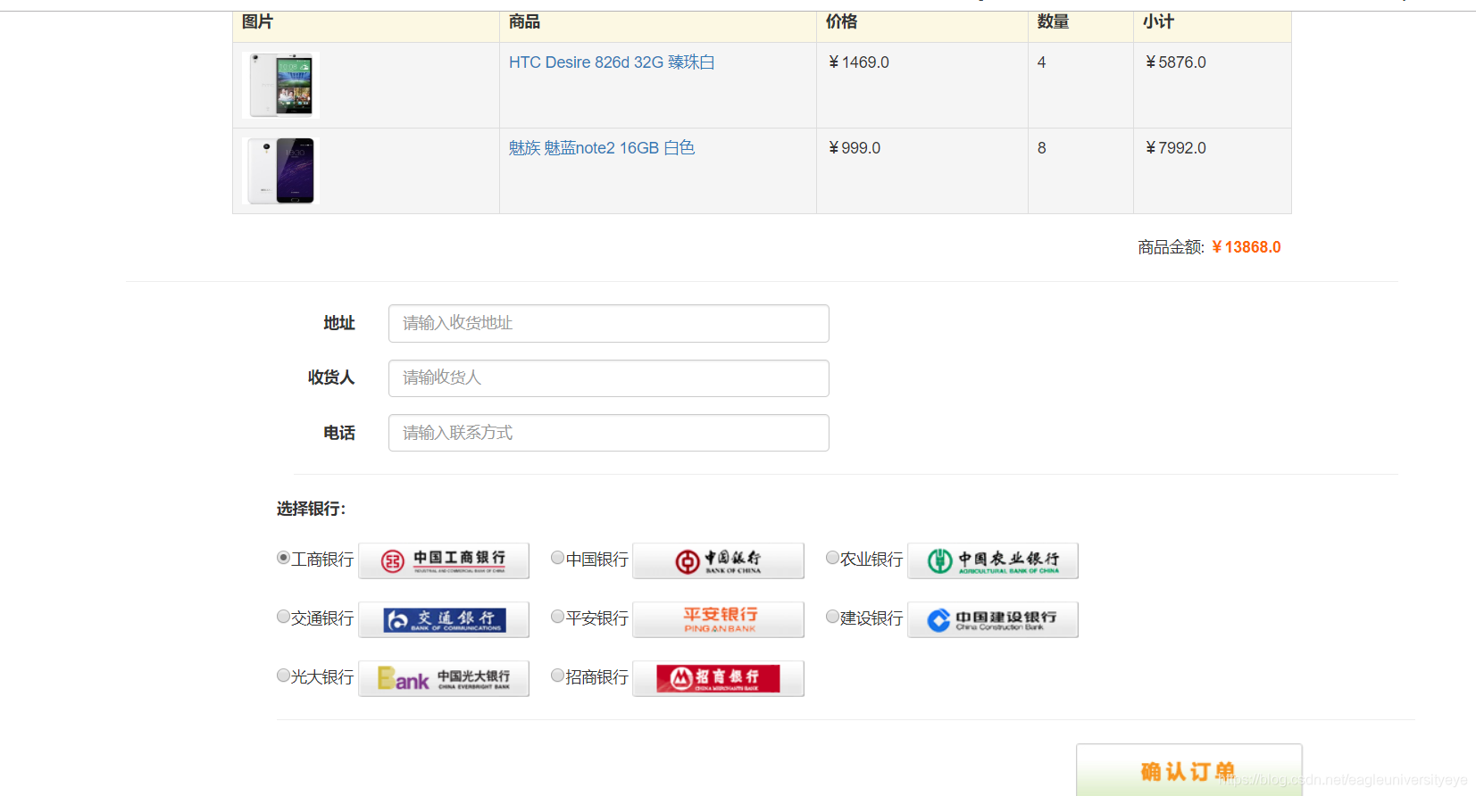The image size is (1476, 796).
Task: Click the 数量 column header
Action: 1053,21
